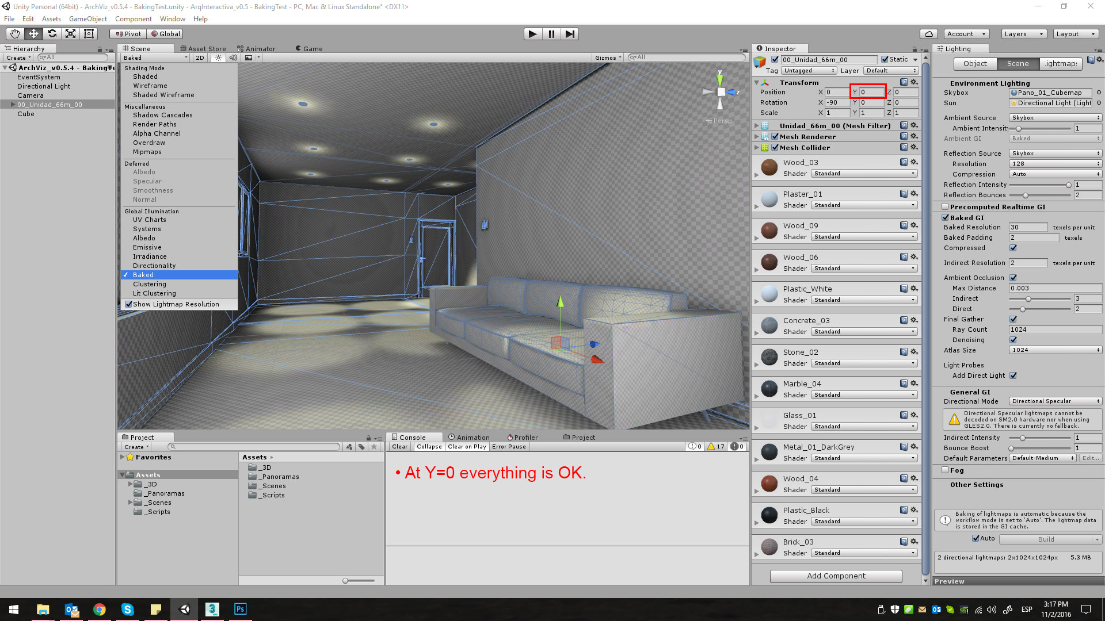Image resolution: width=1105 pixels, height=621 pixels.
Task: Click the lightmap Build button
Action: (x=1046, y=539)
